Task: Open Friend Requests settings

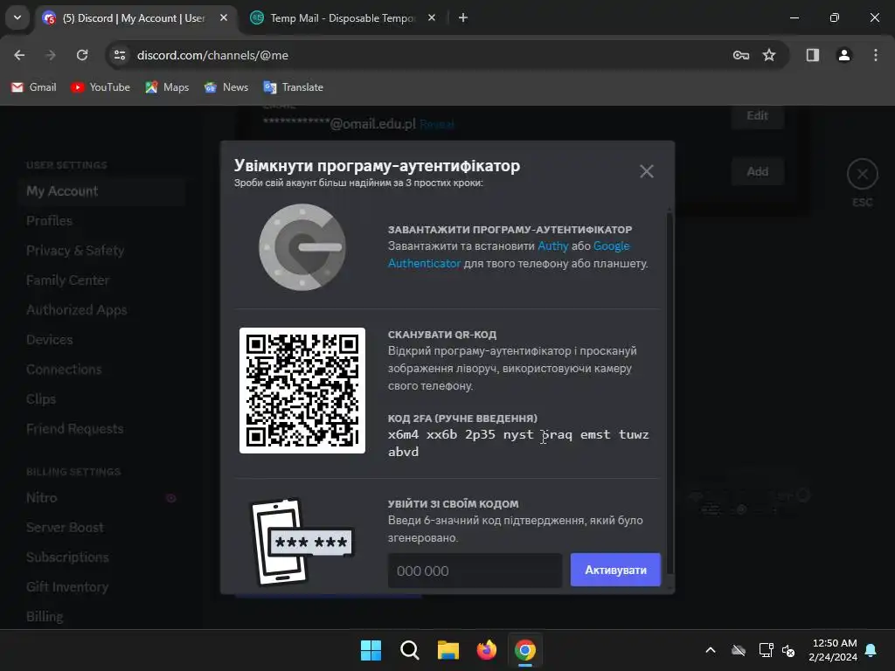Action: click(x=103, y=428)
